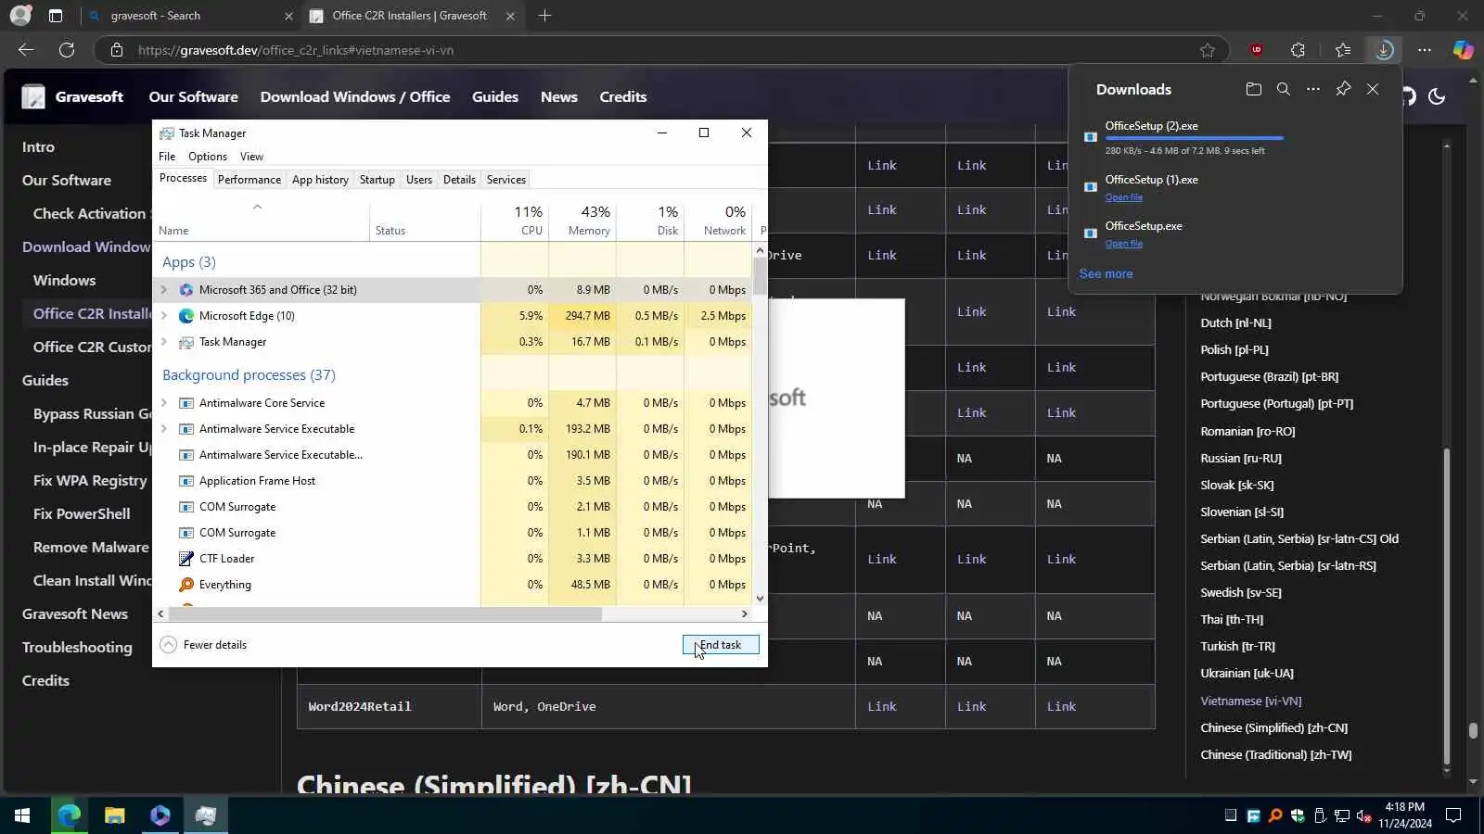This screenshot has width=1484, height=834.
Task: Open file link under OfficeSetup.exe
Action: coord(1123,244)
